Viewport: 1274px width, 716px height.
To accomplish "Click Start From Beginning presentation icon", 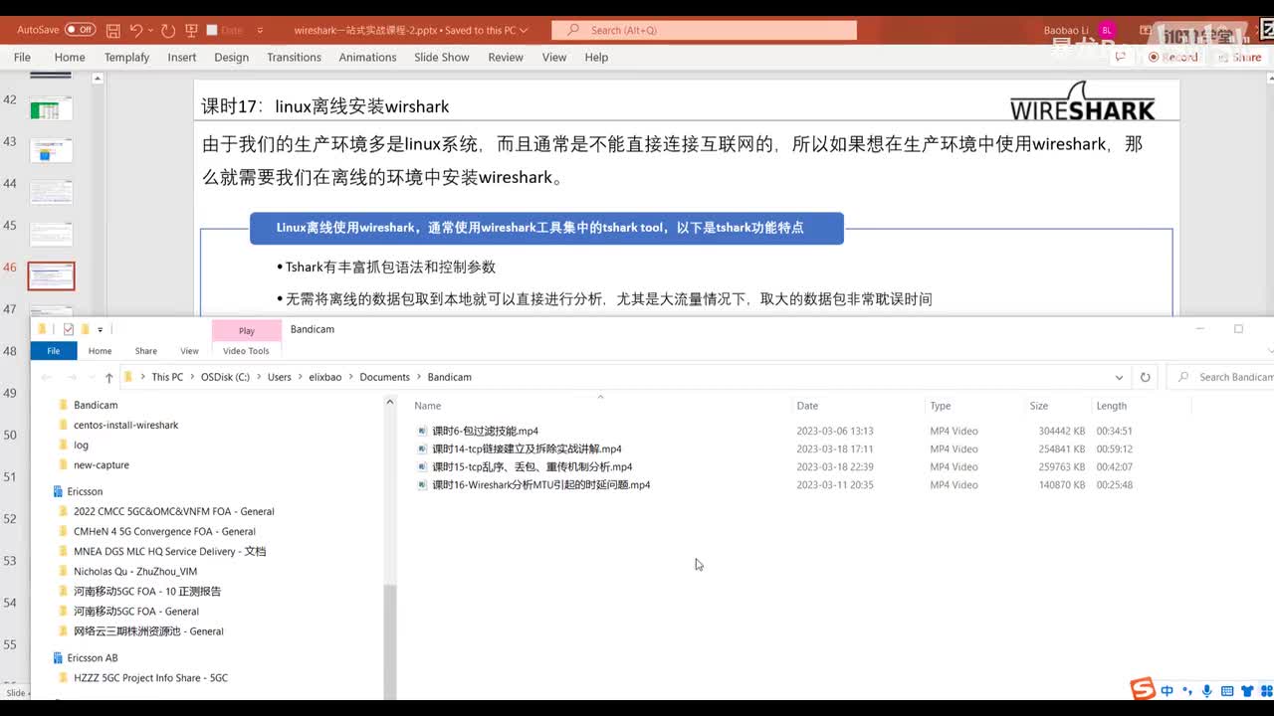I will (189, 31).
